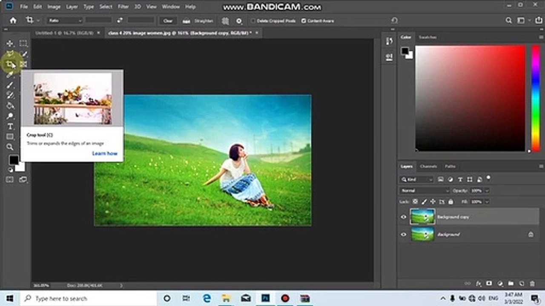Open the Select menu
The height and width of the screenshot is (306, 545).
[106, 7]
